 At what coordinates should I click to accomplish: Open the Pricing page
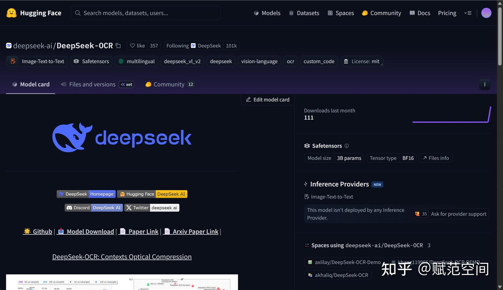[447, 13]
